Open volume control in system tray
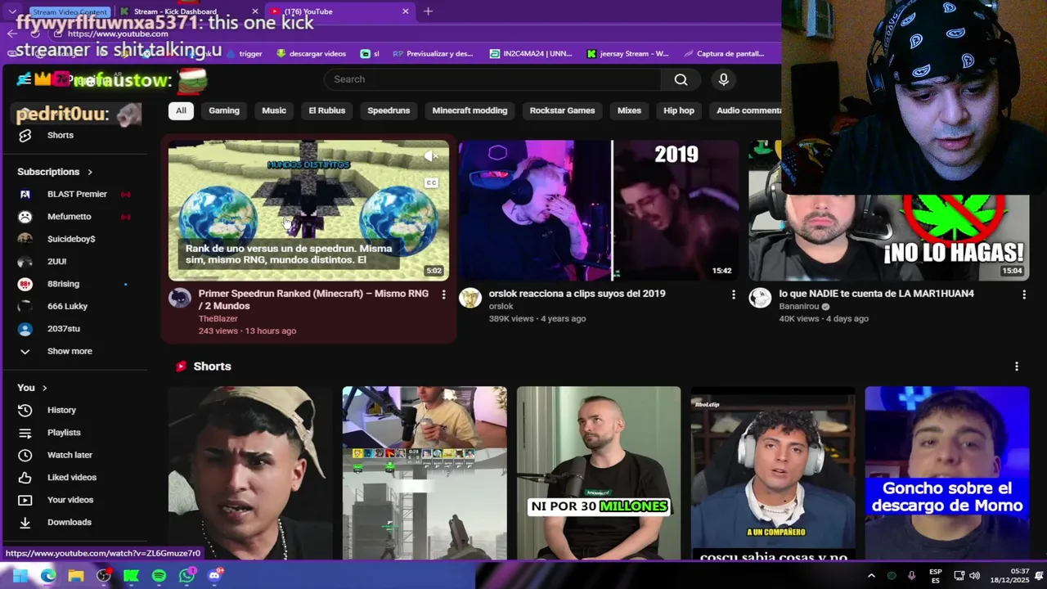 click(x=974, y=576)
